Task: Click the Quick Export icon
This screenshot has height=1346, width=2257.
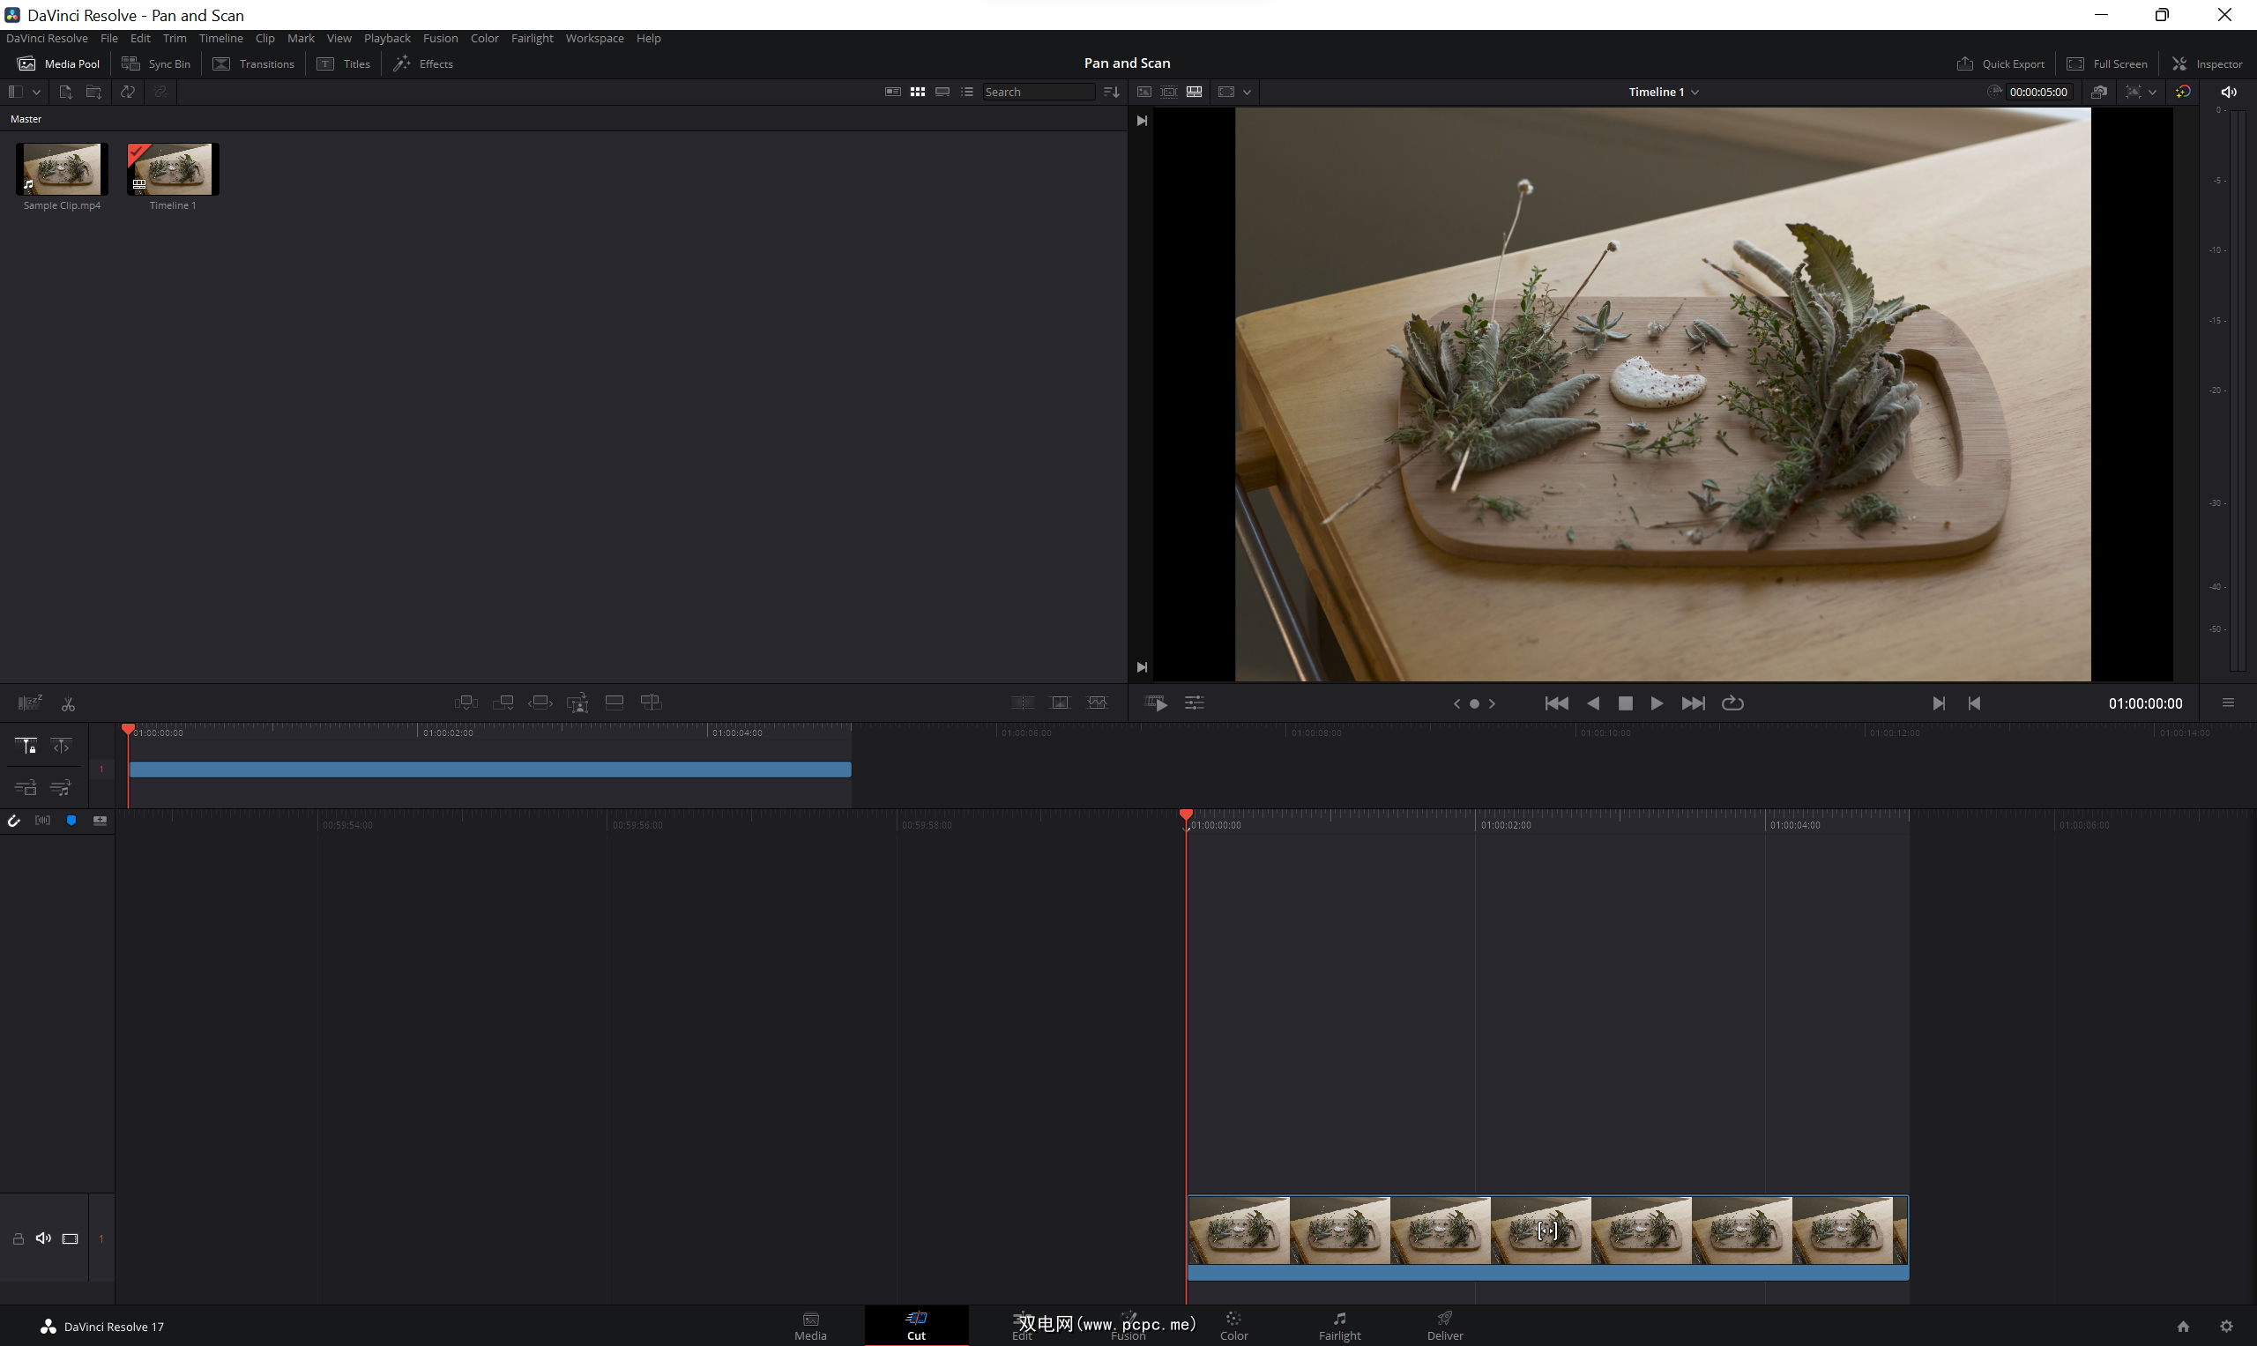Action: click(1965, 63)
